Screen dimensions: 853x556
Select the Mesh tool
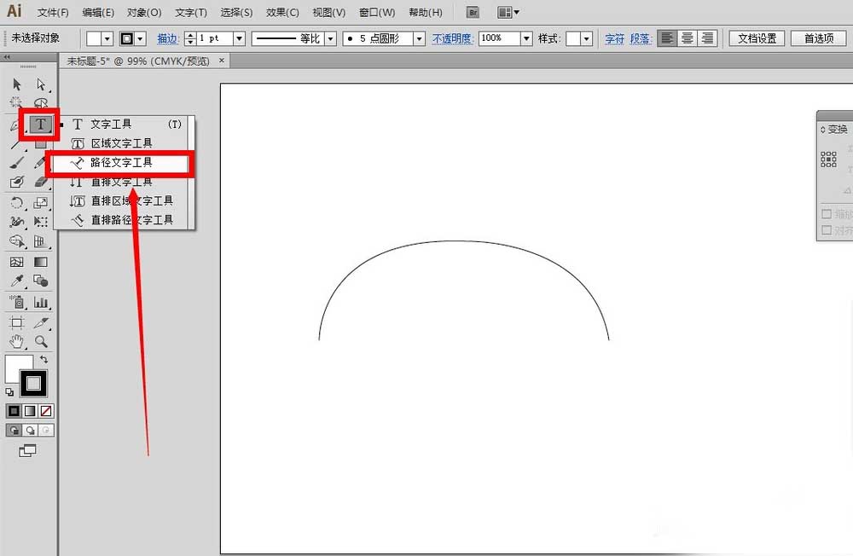coord(17,262)
